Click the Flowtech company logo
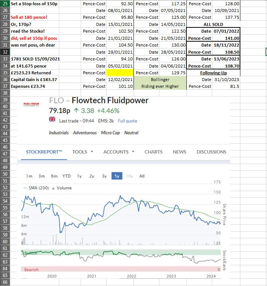 [31, 104]
